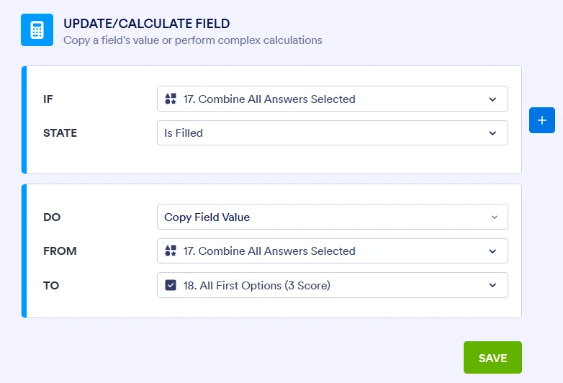Image resolution: width=563 pixels, height=383 pixels.
Task: Click the widget icon in the IF field
Action: [171, 99]
